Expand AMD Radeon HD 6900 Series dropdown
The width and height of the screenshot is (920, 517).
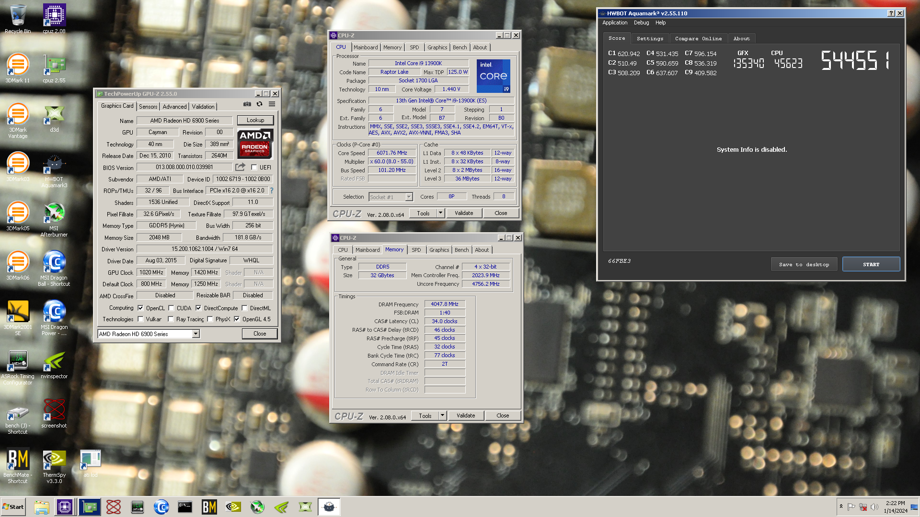195,334
